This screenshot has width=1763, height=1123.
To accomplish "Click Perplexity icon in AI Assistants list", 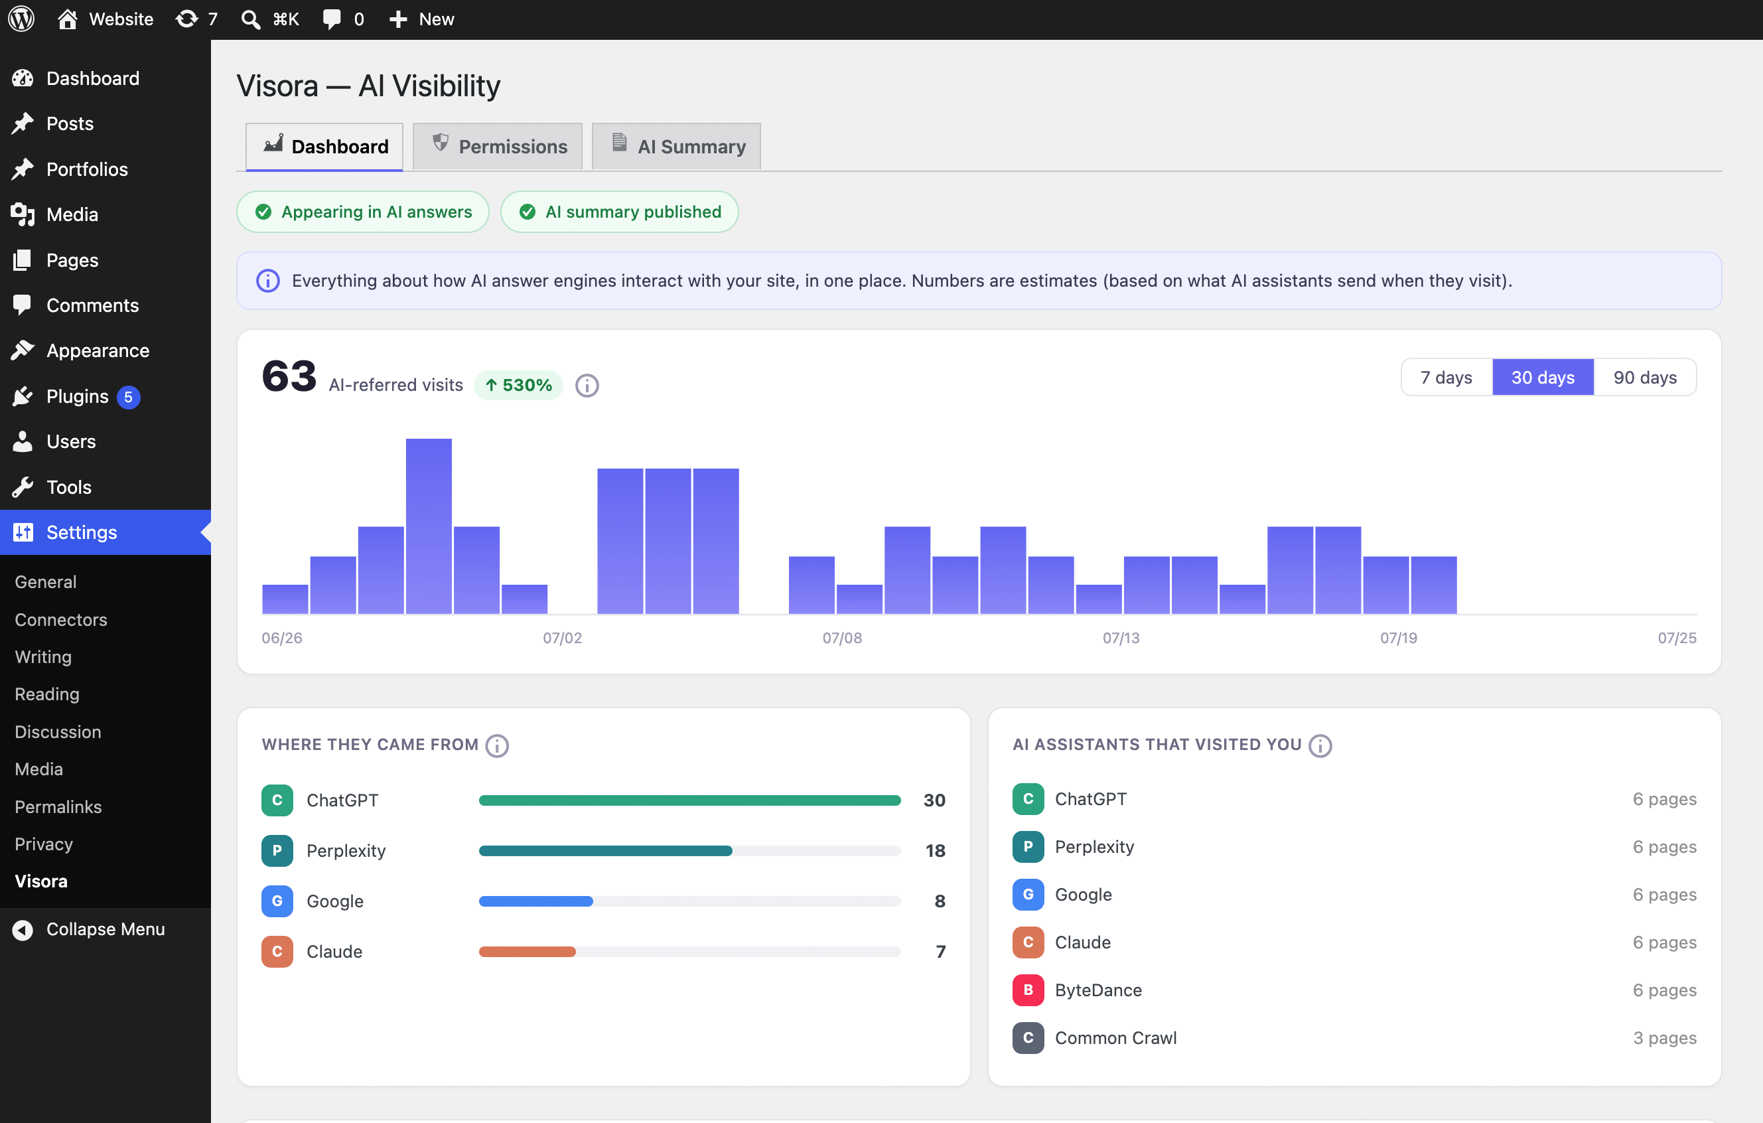I will click(x=1028, y=847).
